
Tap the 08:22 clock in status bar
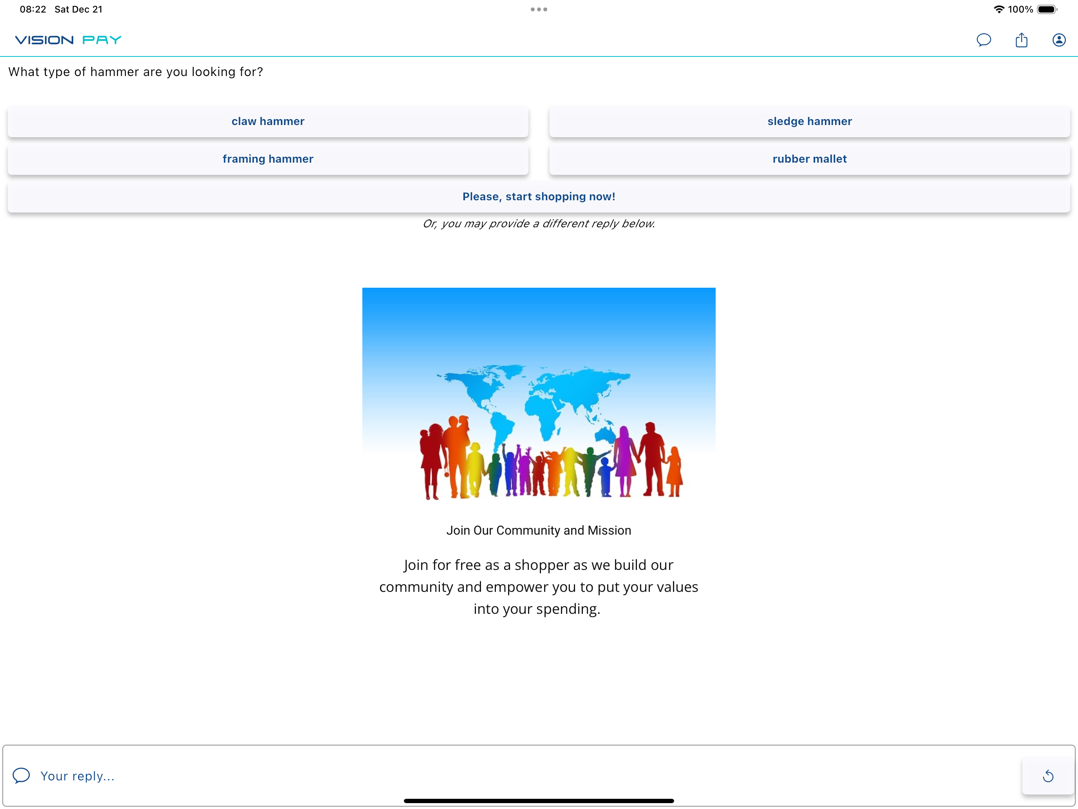33,9
